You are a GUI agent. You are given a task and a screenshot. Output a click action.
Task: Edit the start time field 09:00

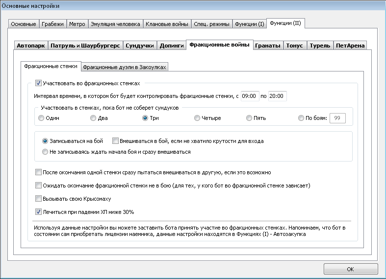click(250, 96)
